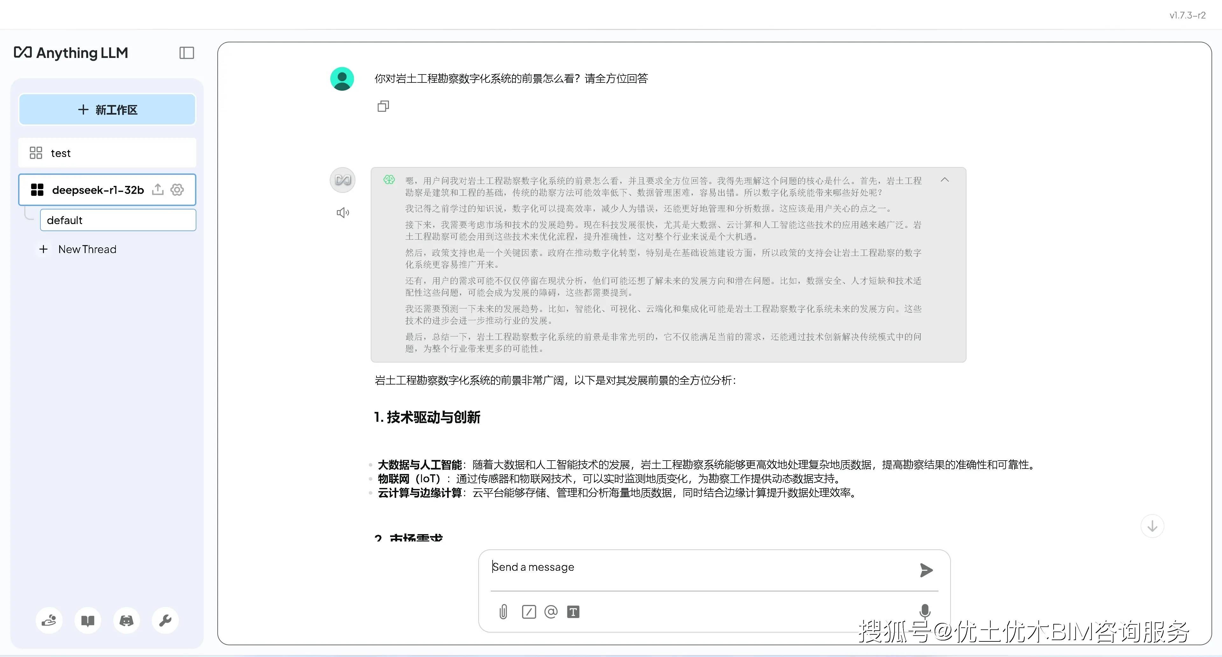Attach a file with the paperclip icon
The height and width of the screenshot is (657, 1222).
click(503, 612)
